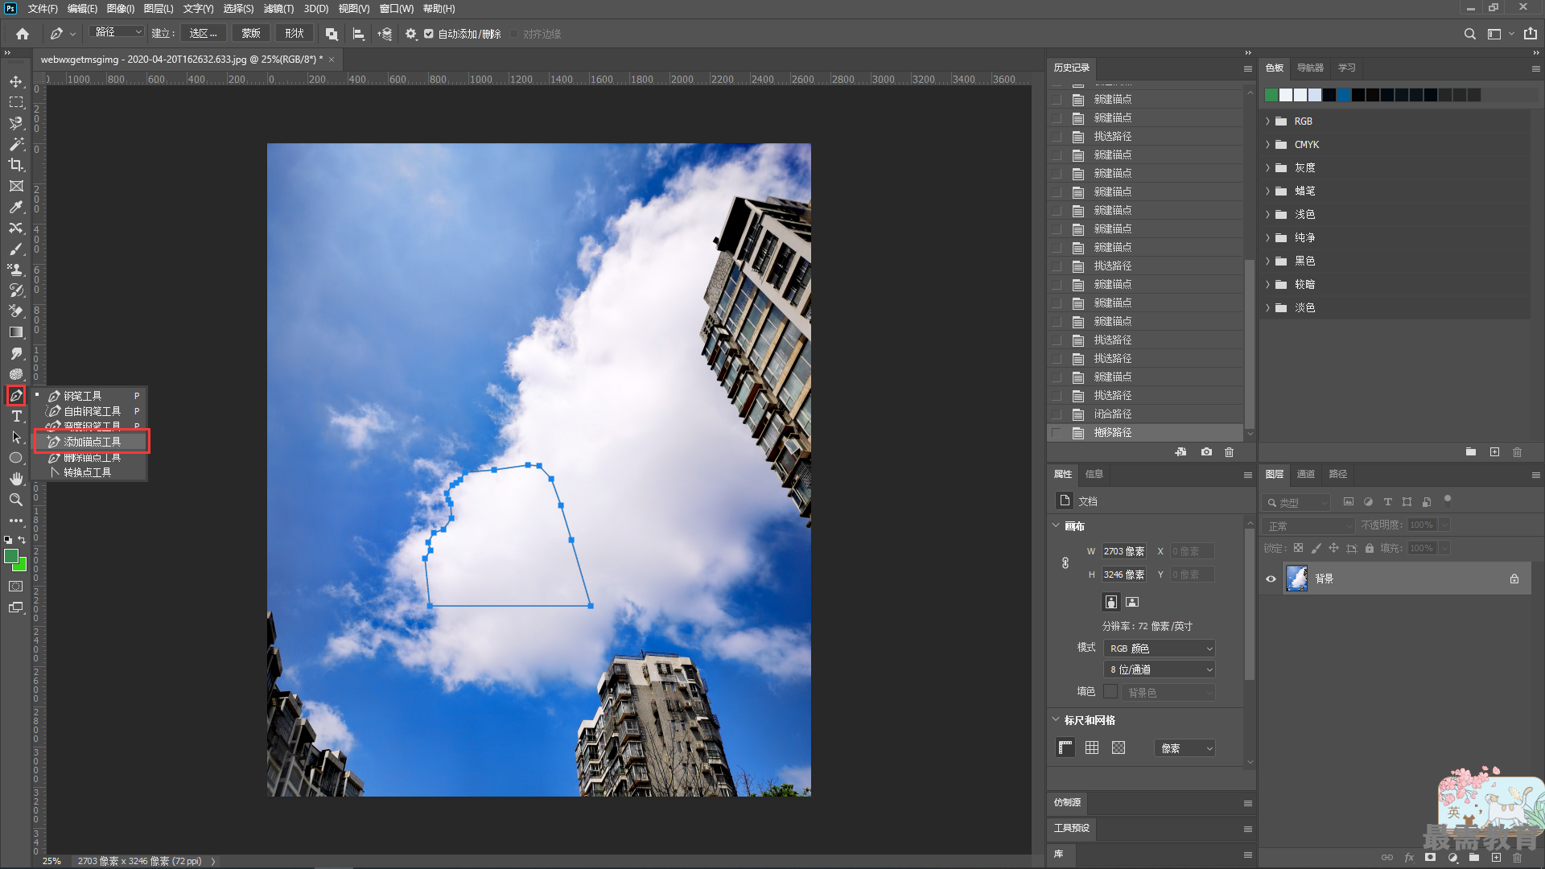Open RGB 颜色 mode dropdown

(x=1159, y=649)
